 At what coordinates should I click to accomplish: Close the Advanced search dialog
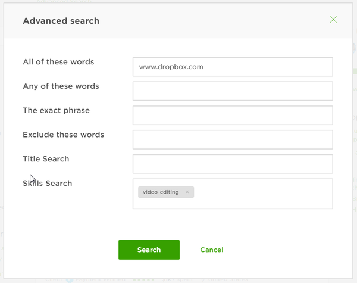click(x=333, y=20)
